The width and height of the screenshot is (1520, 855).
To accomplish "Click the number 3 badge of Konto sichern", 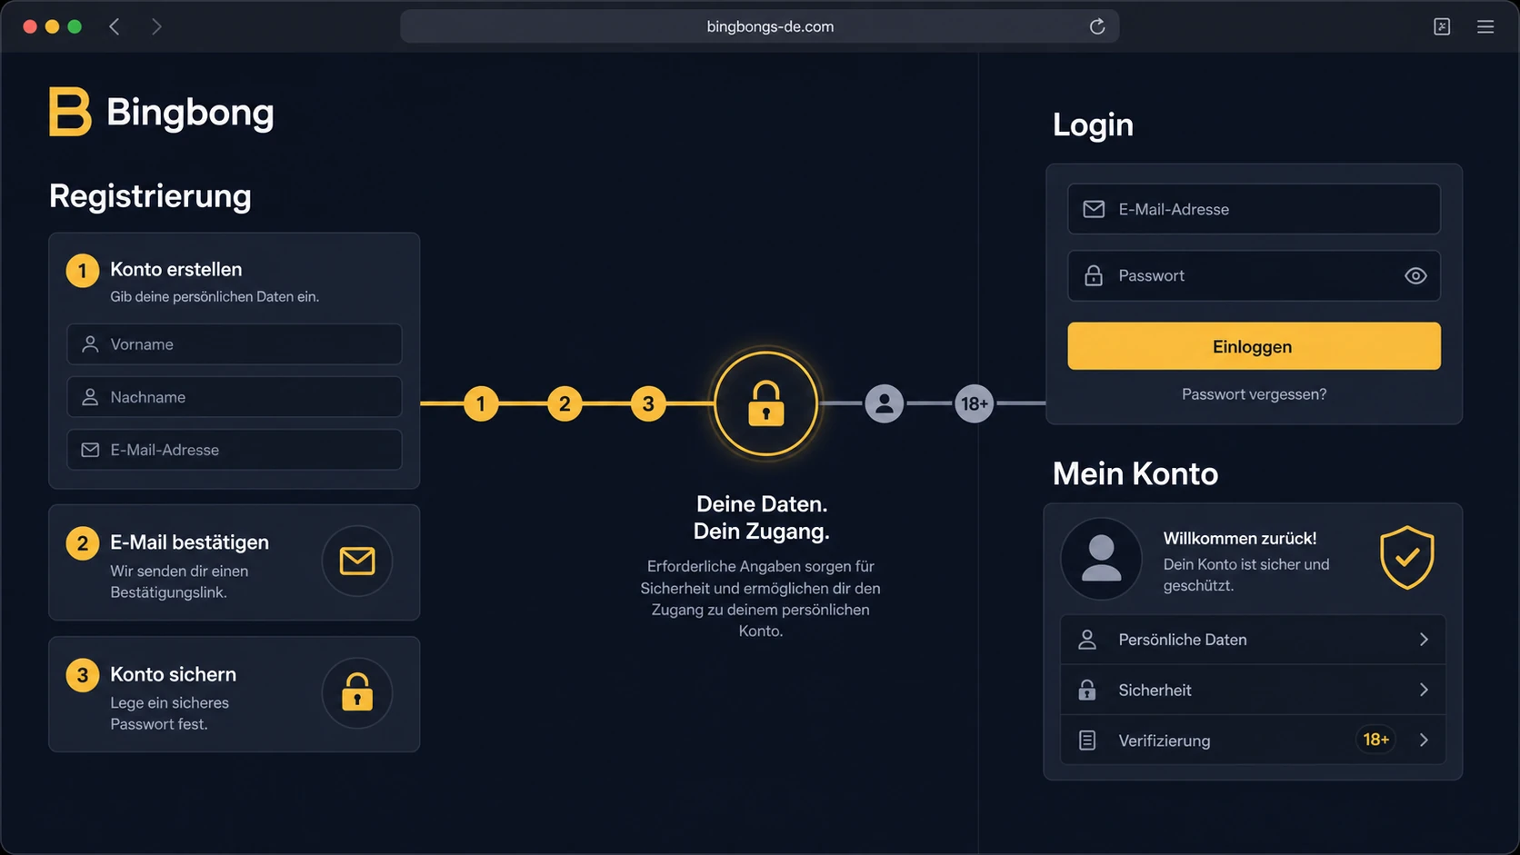I will (83, 675).
